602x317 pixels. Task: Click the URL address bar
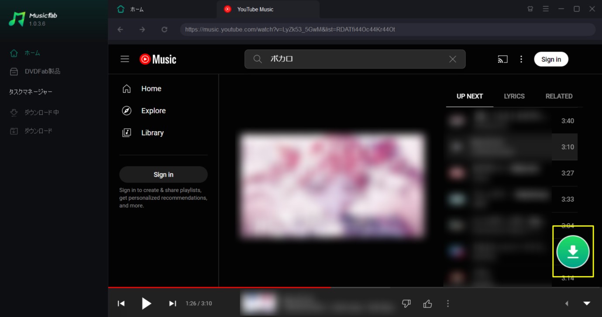(x=388, y=29)
